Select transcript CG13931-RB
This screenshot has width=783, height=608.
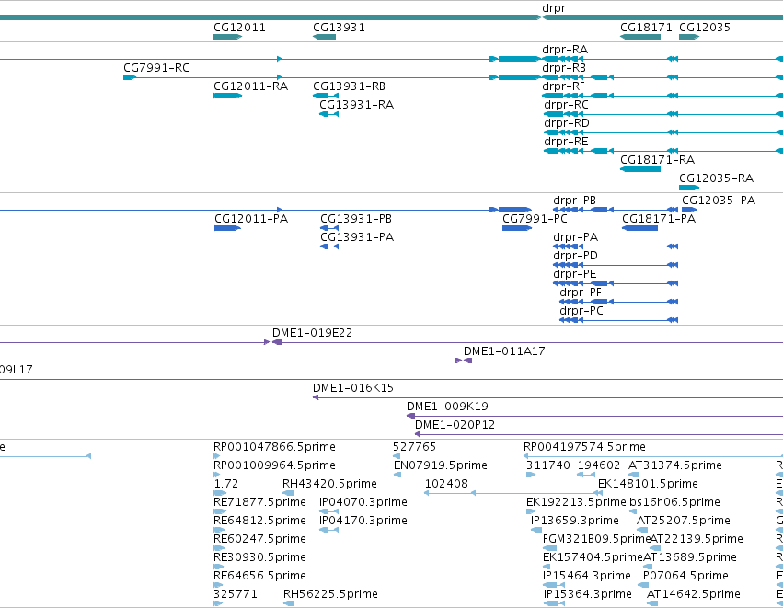349,86
